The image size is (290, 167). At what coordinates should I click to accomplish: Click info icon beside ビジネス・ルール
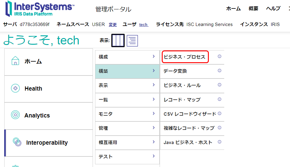point(219,85)
